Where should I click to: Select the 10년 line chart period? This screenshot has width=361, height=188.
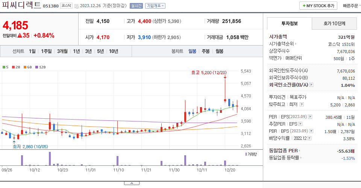pyautogui.click(x=114, y=51)
